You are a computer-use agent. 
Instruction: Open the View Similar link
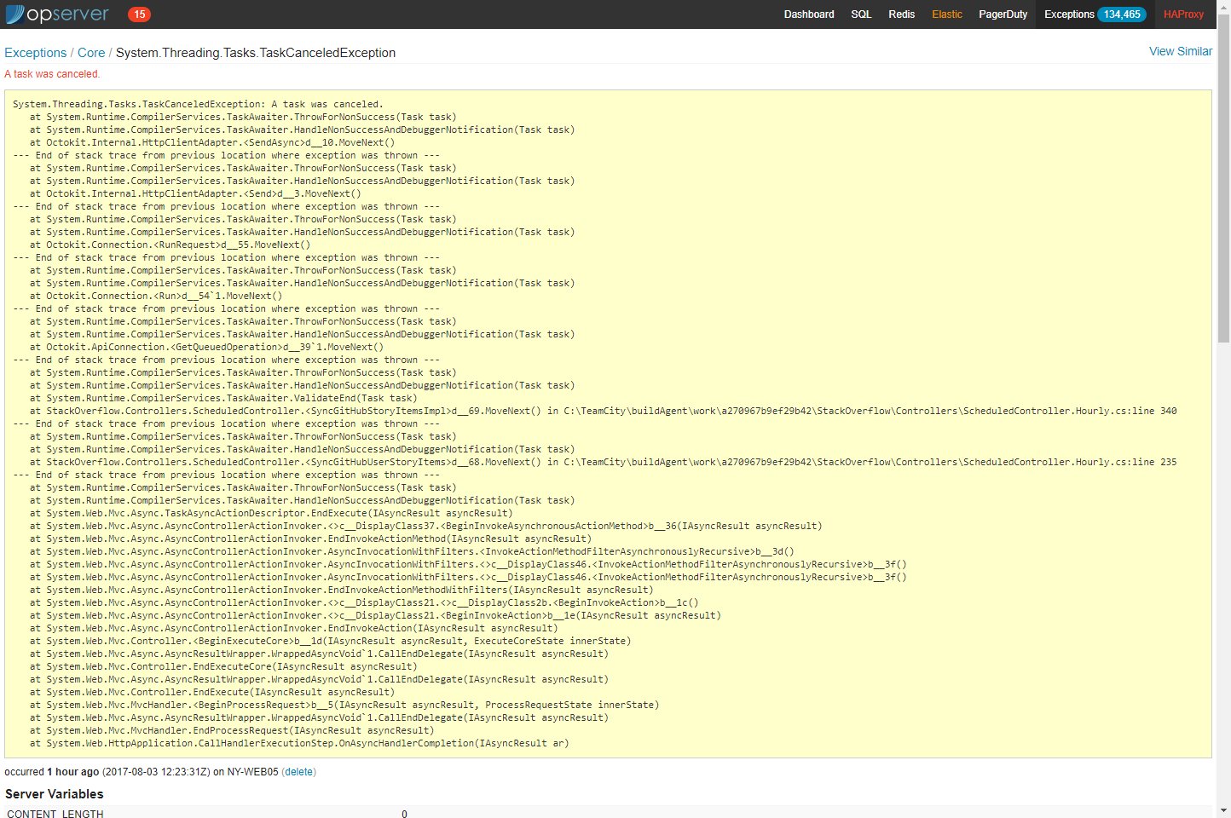pyautogui.click(x=1181, y=51)
